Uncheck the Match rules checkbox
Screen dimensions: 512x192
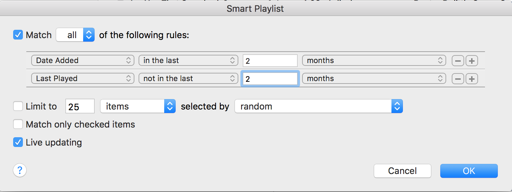(18, 35)
